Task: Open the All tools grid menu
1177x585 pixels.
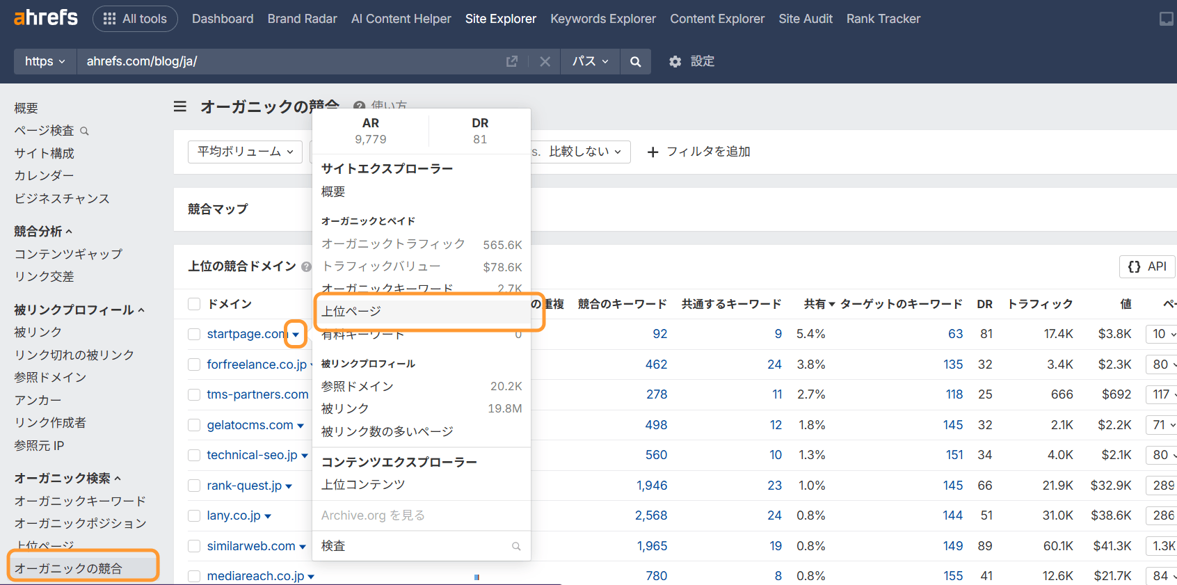Action: [135, 19]
